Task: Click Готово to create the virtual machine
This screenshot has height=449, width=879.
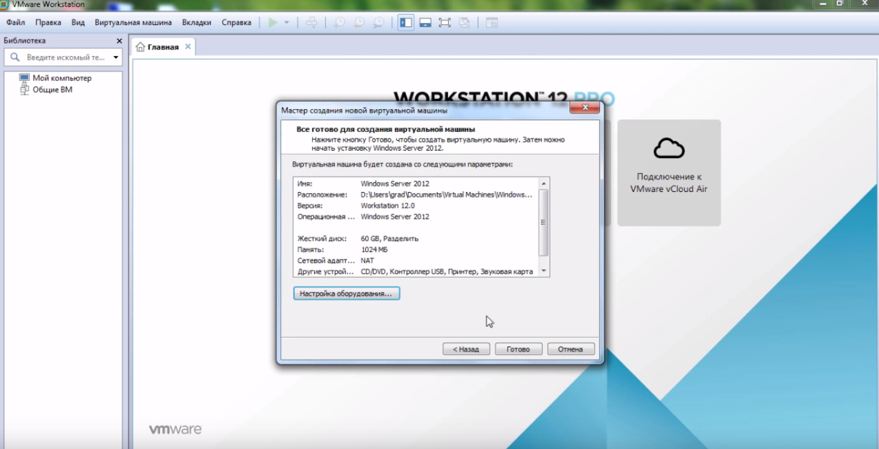Action: [x=518, y=349]
